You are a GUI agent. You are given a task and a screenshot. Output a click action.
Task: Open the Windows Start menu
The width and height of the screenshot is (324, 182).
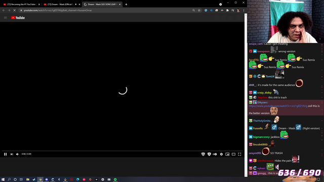point(3,179)
